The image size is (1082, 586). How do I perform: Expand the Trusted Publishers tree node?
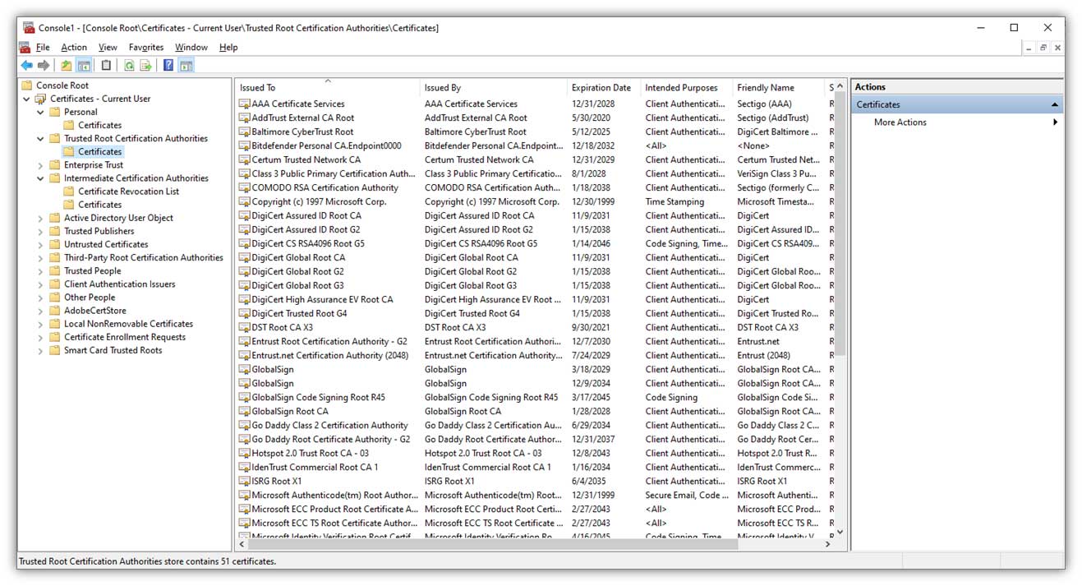pyautogui.click(x=40, y=232)
